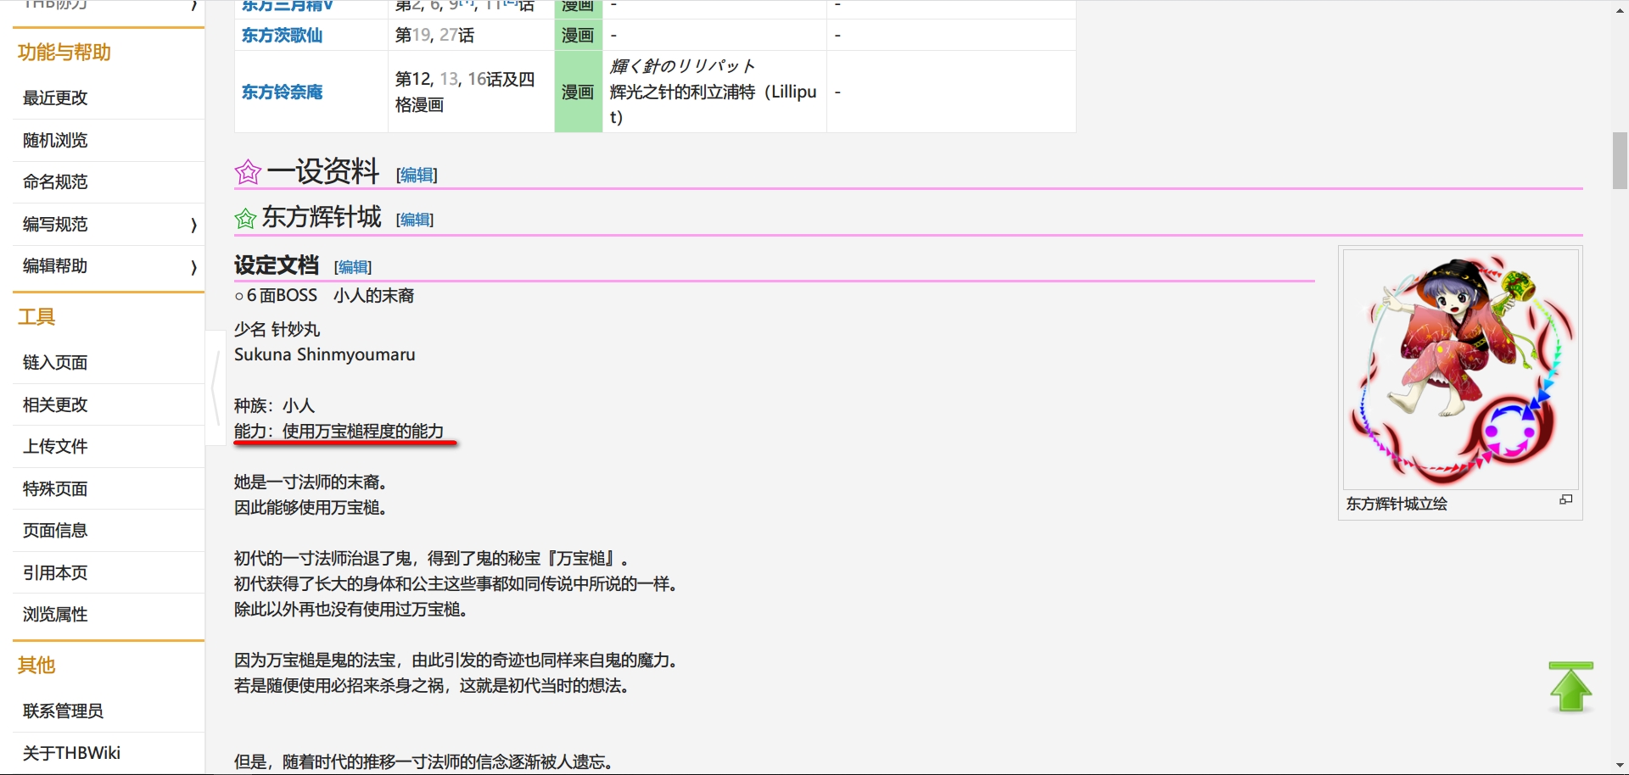Click the enlarge icon under the character image
The width and height of the screenshot is (1629, 775).
(1565, 500)
